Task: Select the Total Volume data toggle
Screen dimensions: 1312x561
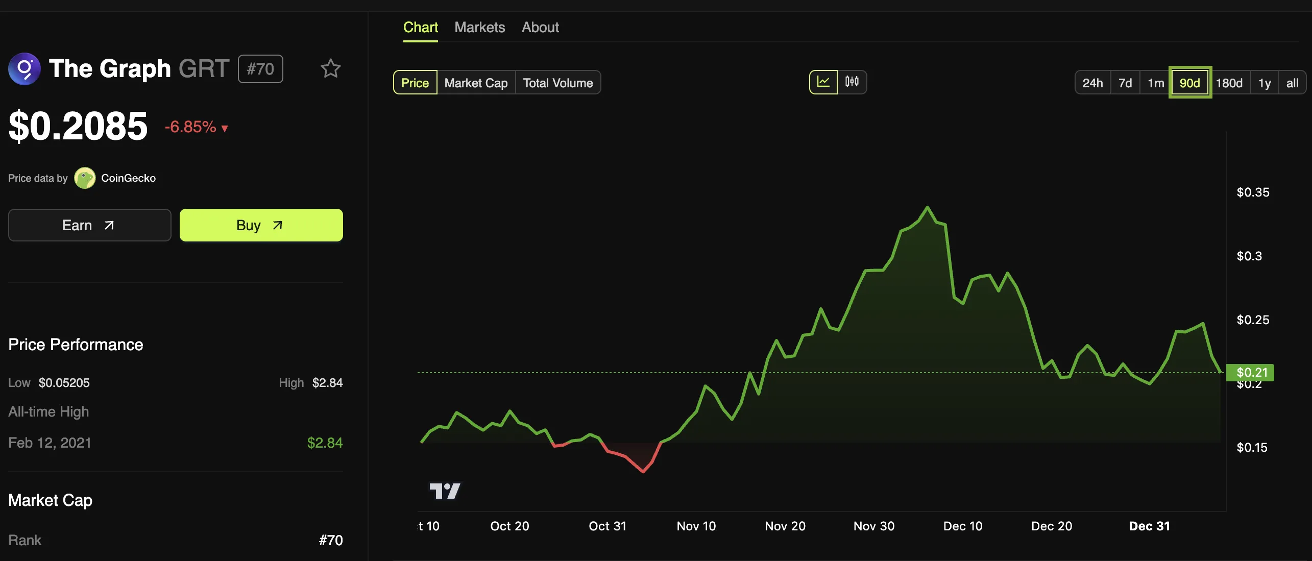Action: [x=558, y=83]
